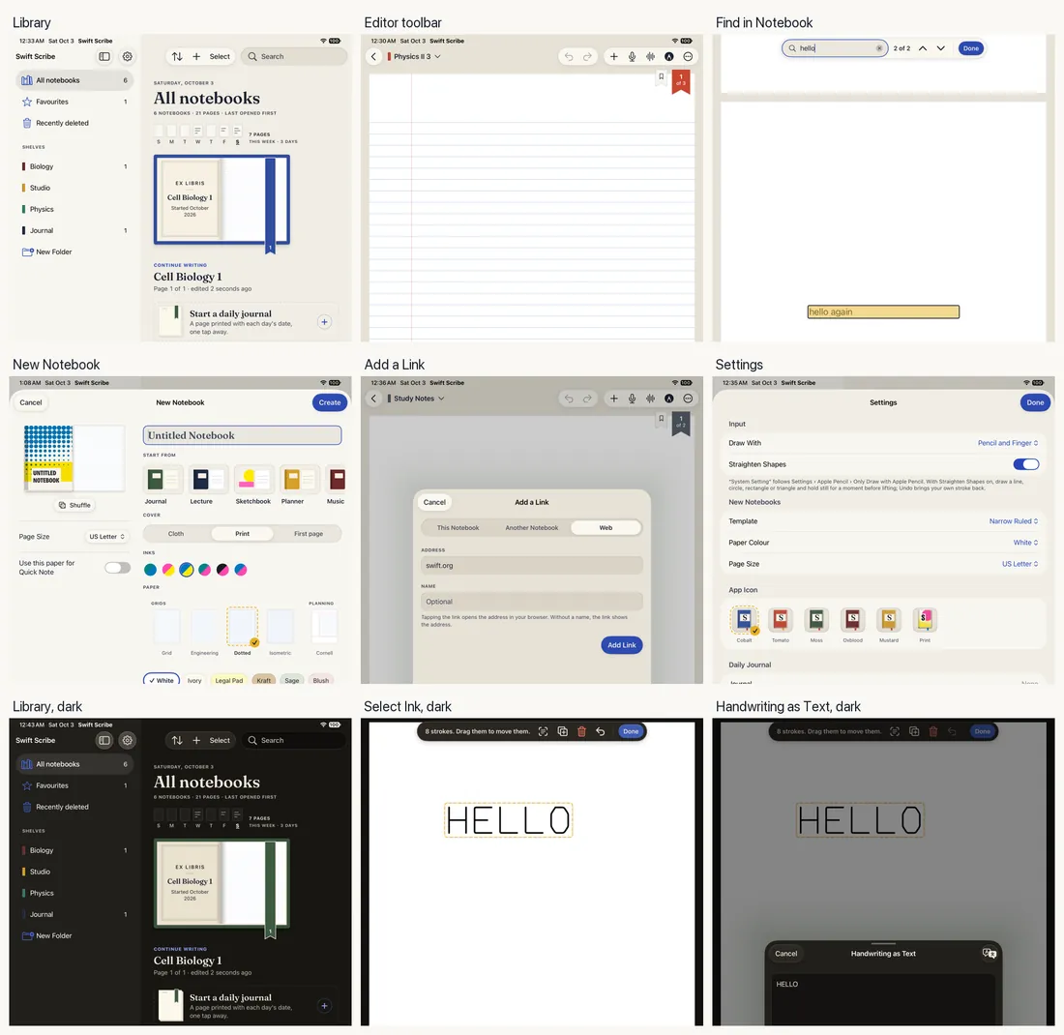
Task: Click the lasso select icon in Select Ink toolbar
Action: pyautogui.click(x=543, y=731)
